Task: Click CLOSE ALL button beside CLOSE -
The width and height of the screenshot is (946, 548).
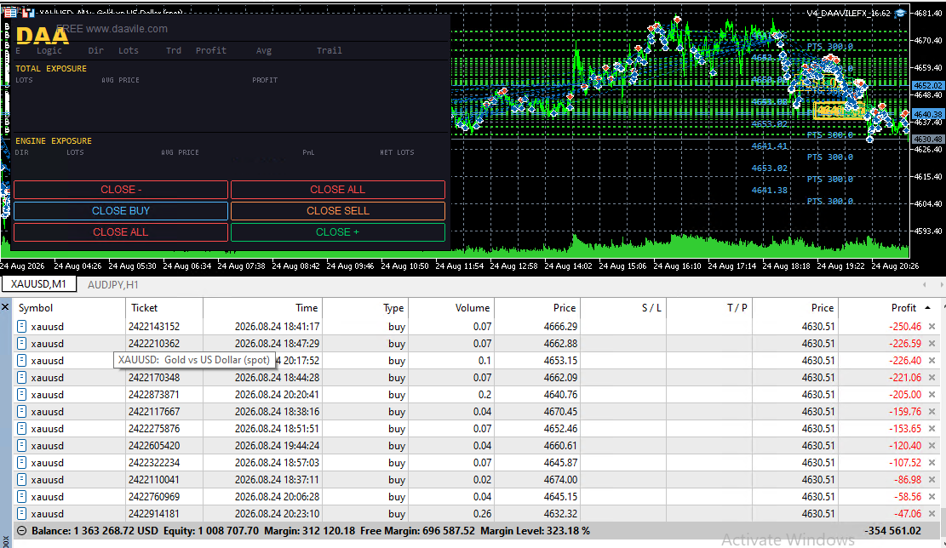Action: [x=338, y=189]
